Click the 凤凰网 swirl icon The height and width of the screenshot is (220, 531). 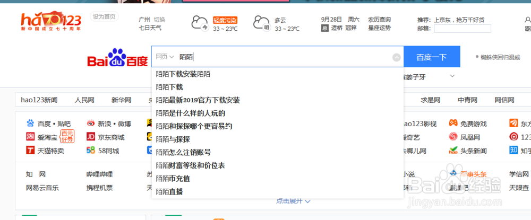453,137
